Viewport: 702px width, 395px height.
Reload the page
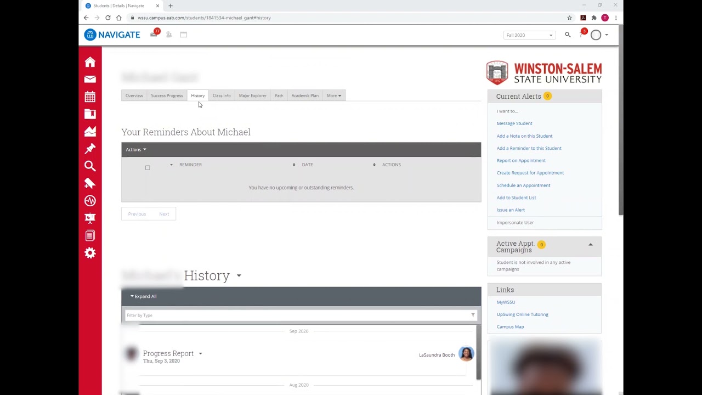(108, 18)
